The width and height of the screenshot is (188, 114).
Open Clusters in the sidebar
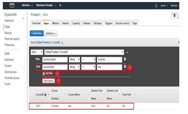(x=8, y=66)
